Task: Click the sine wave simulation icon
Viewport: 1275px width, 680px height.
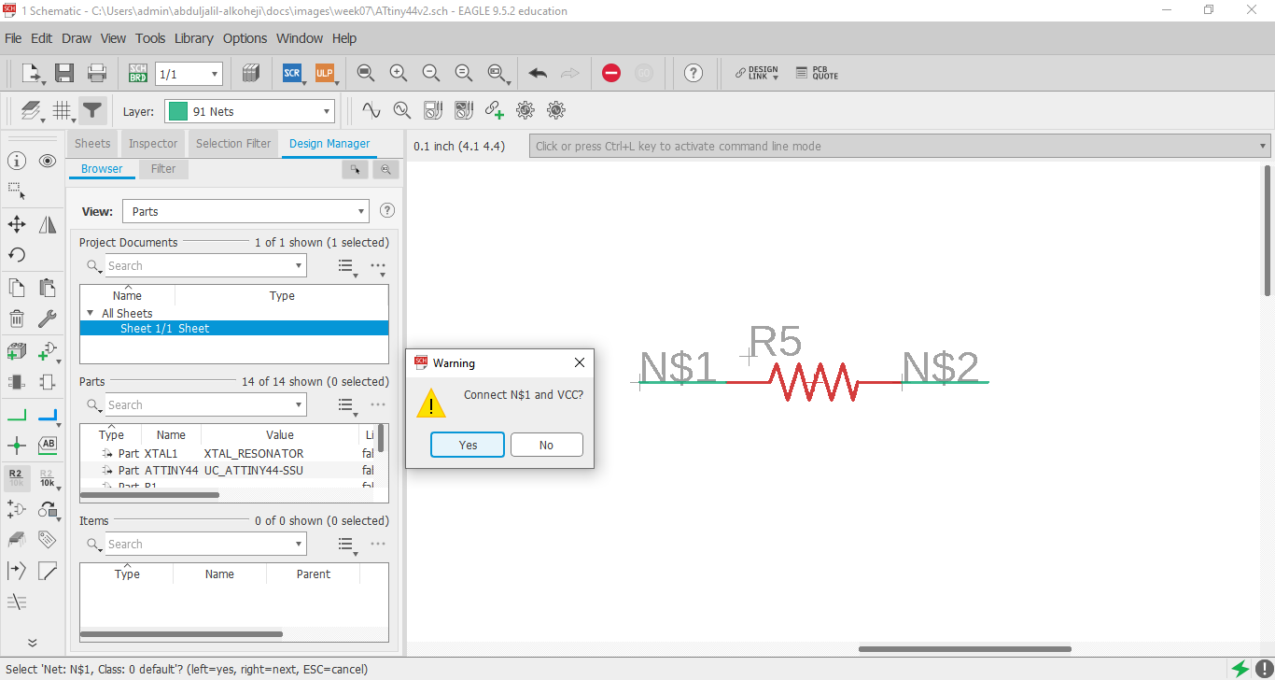Action: tap(371, 110)
